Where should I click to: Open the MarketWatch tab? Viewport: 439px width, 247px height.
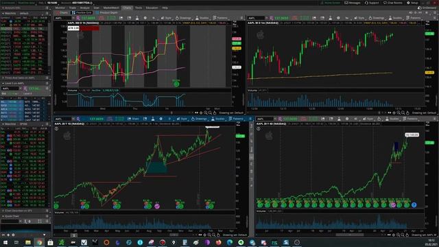111,8
